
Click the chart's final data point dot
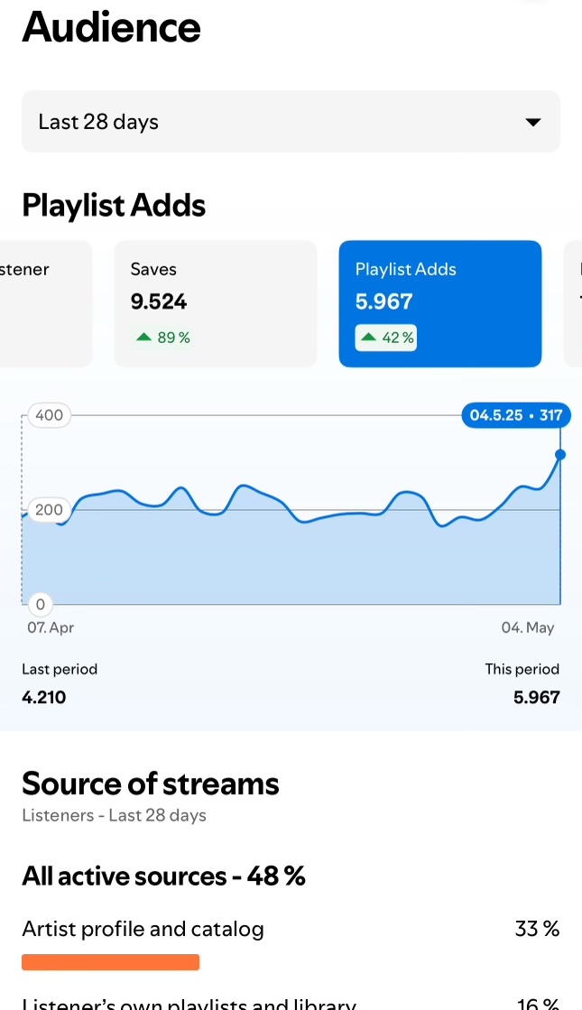point(560,455)
